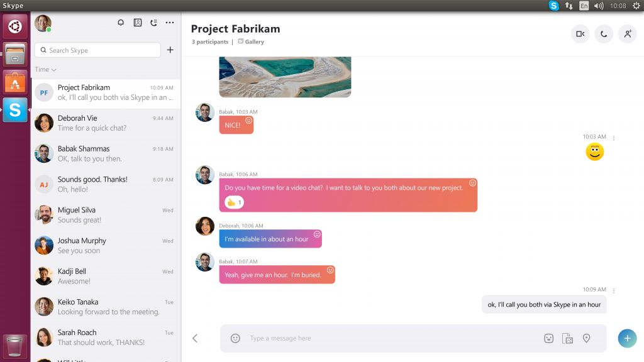Open reactions on Deborah's availability message
Viewport: 644px width, 362px height.
[318, 234]
